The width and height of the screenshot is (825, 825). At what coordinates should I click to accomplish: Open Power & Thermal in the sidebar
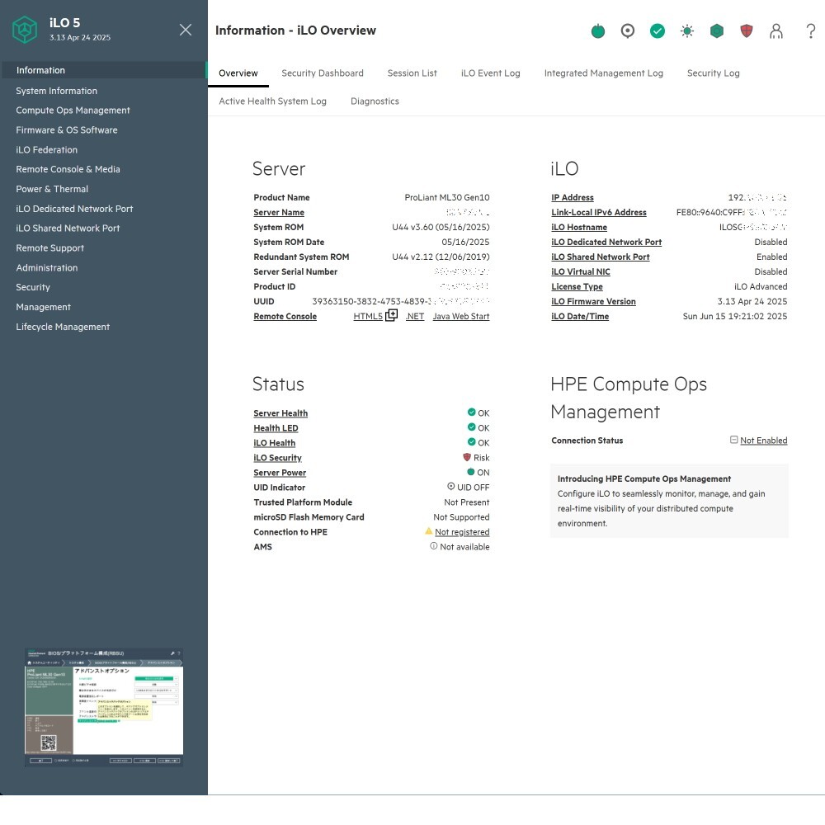click(x=52, y=189)
